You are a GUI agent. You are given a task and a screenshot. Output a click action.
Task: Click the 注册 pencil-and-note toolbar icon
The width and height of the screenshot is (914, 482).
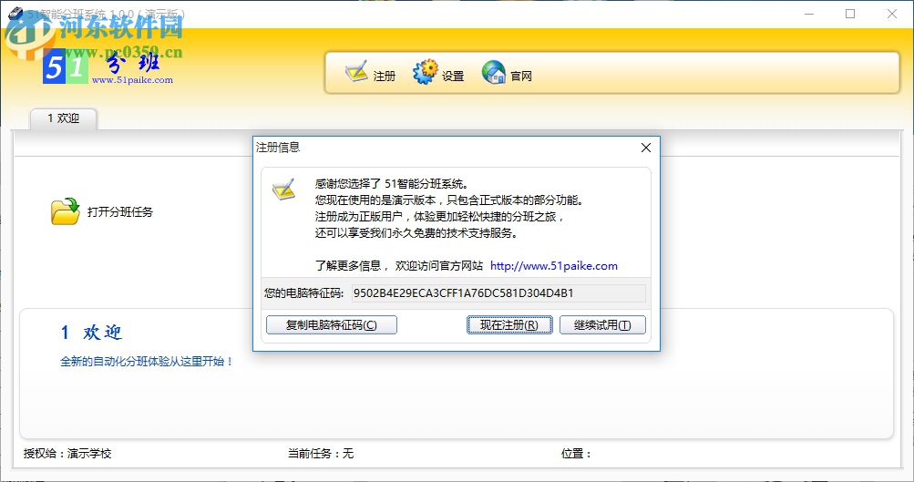pos(356,71)
